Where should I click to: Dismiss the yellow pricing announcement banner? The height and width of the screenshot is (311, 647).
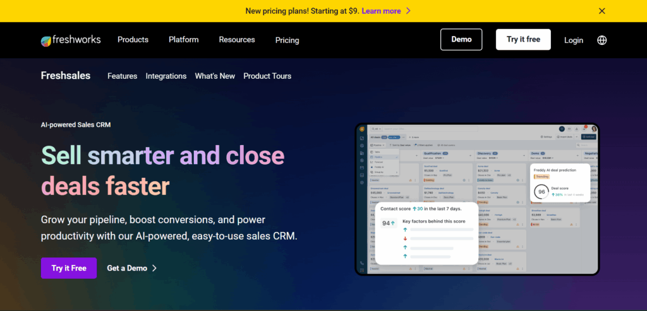coord(602,11)
